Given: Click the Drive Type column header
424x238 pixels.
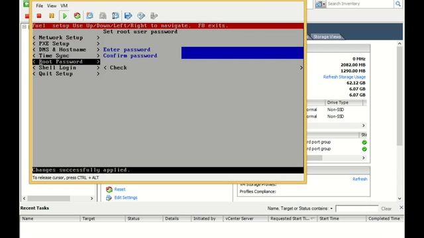Looking at the screenshot, I should pos(344,102).
